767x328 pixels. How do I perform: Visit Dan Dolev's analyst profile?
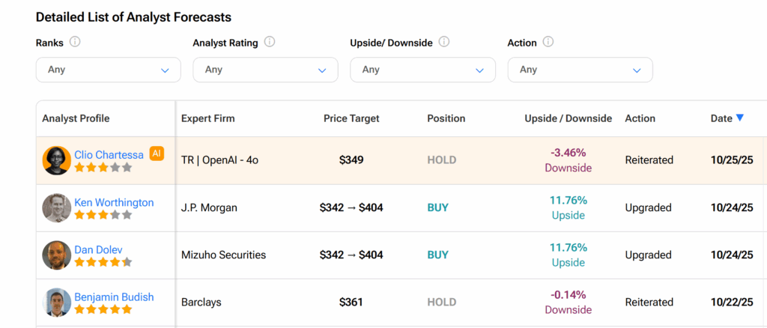click(98, 249)
